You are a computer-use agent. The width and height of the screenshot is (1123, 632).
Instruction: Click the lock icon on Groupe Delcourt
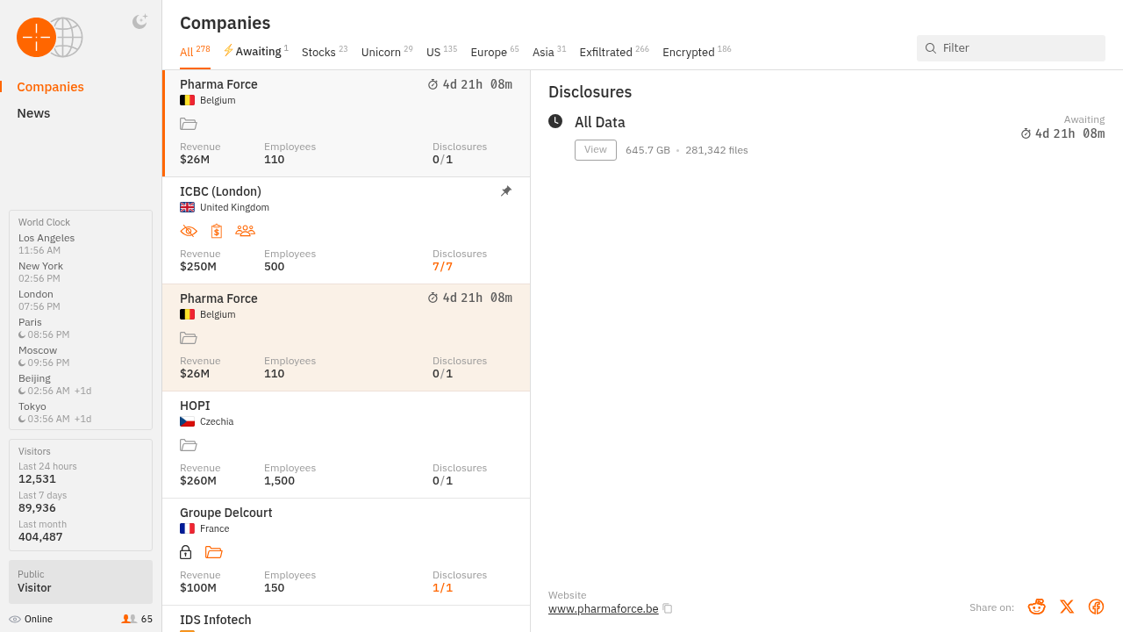[185, 552]
